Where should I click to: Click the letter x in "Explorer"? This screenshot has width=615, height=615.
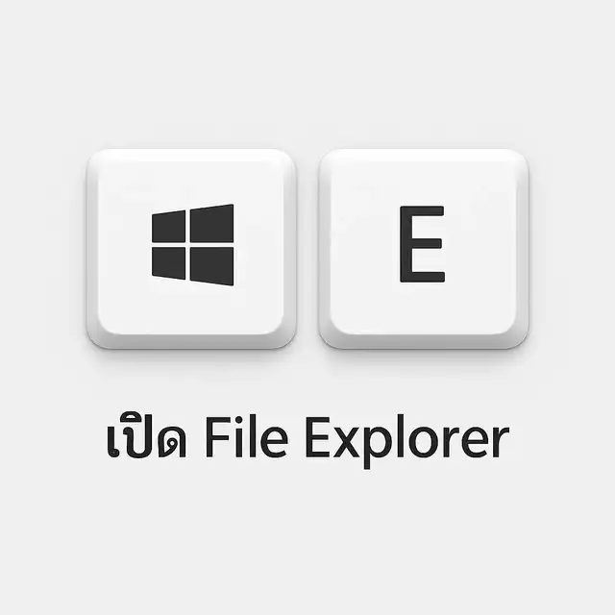click(x=346, y=442)
